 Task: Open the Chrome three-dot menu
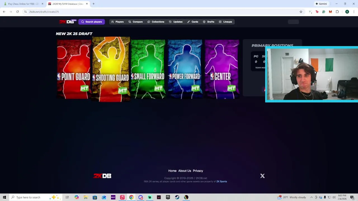(x=354, y=12)
